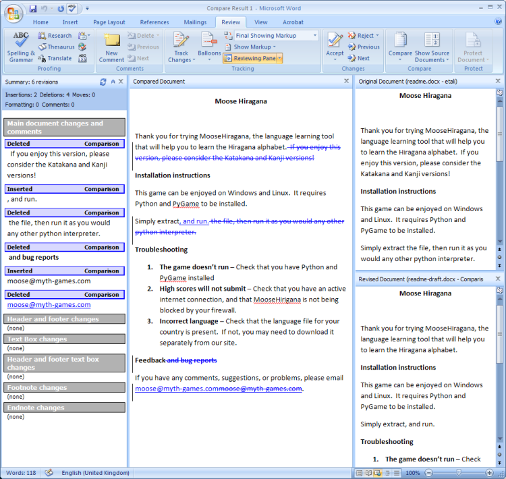Open the Reviewing Pane dropdown arrow
Screen dimensions: 506x479
(x=279, y=58)
